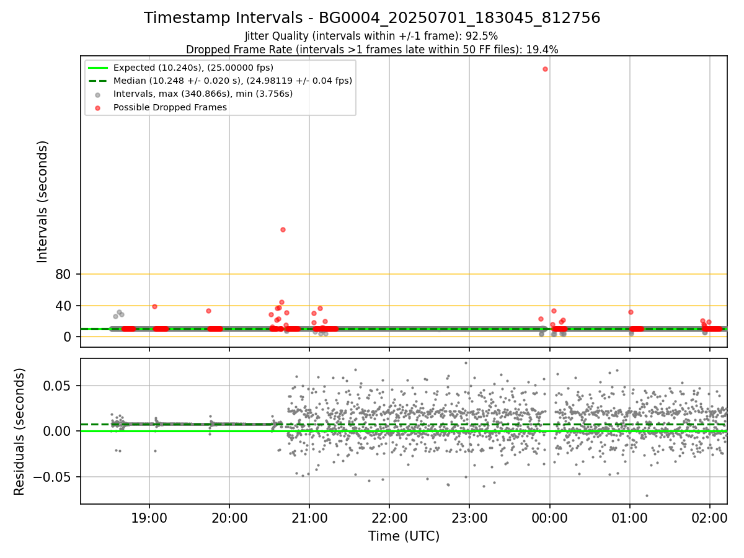Click the "02:00" time tick label

coord(710,518)
